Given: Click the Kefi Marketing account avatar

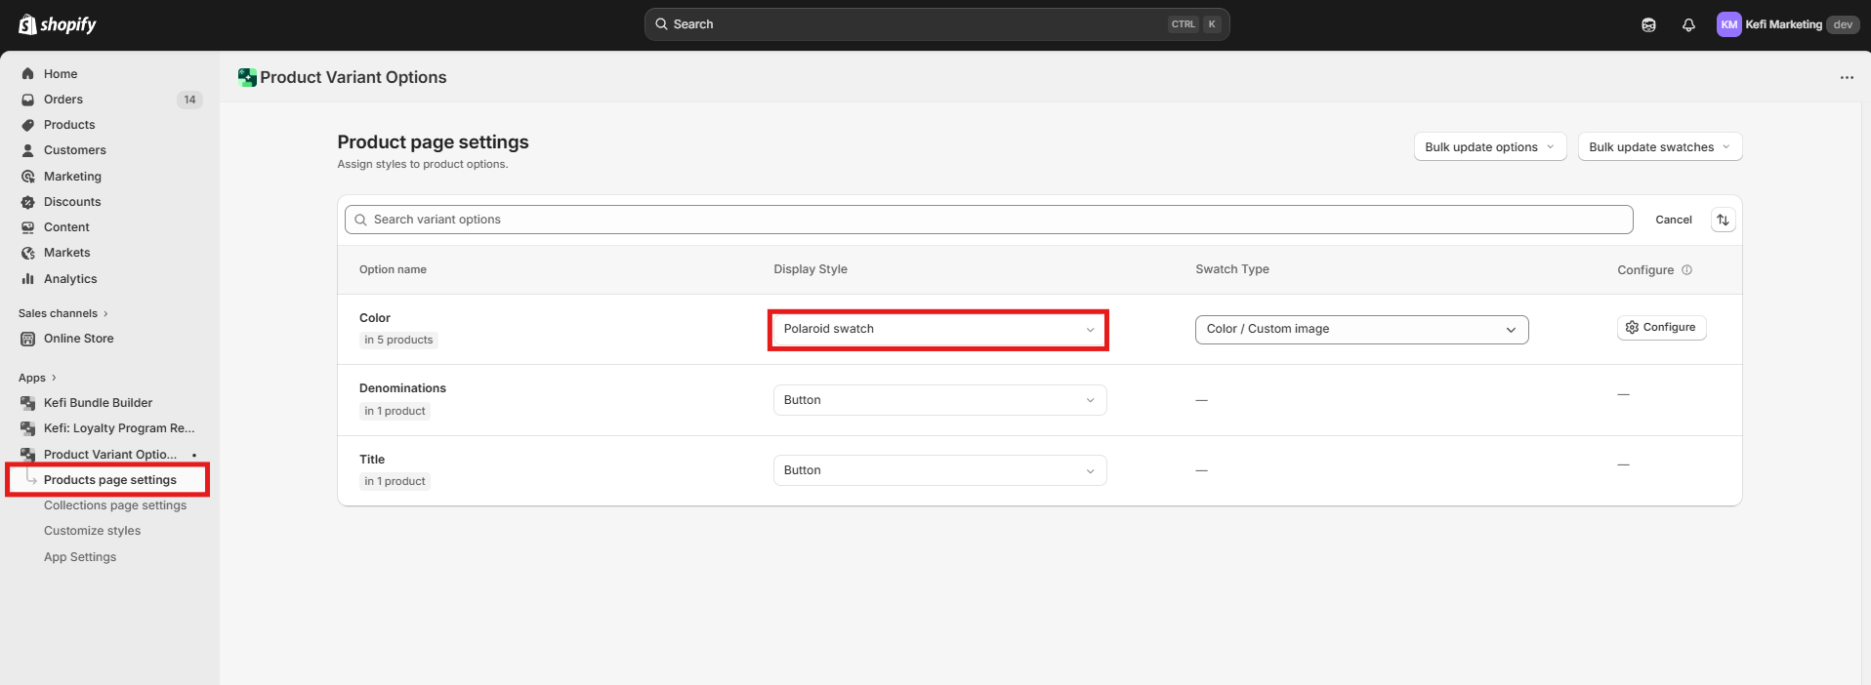Looking at the screenshot, I should 1728,24.
